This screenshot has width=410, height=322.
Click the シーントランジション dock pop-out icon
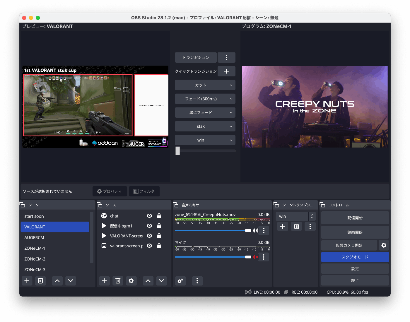[x=276, y=205]
